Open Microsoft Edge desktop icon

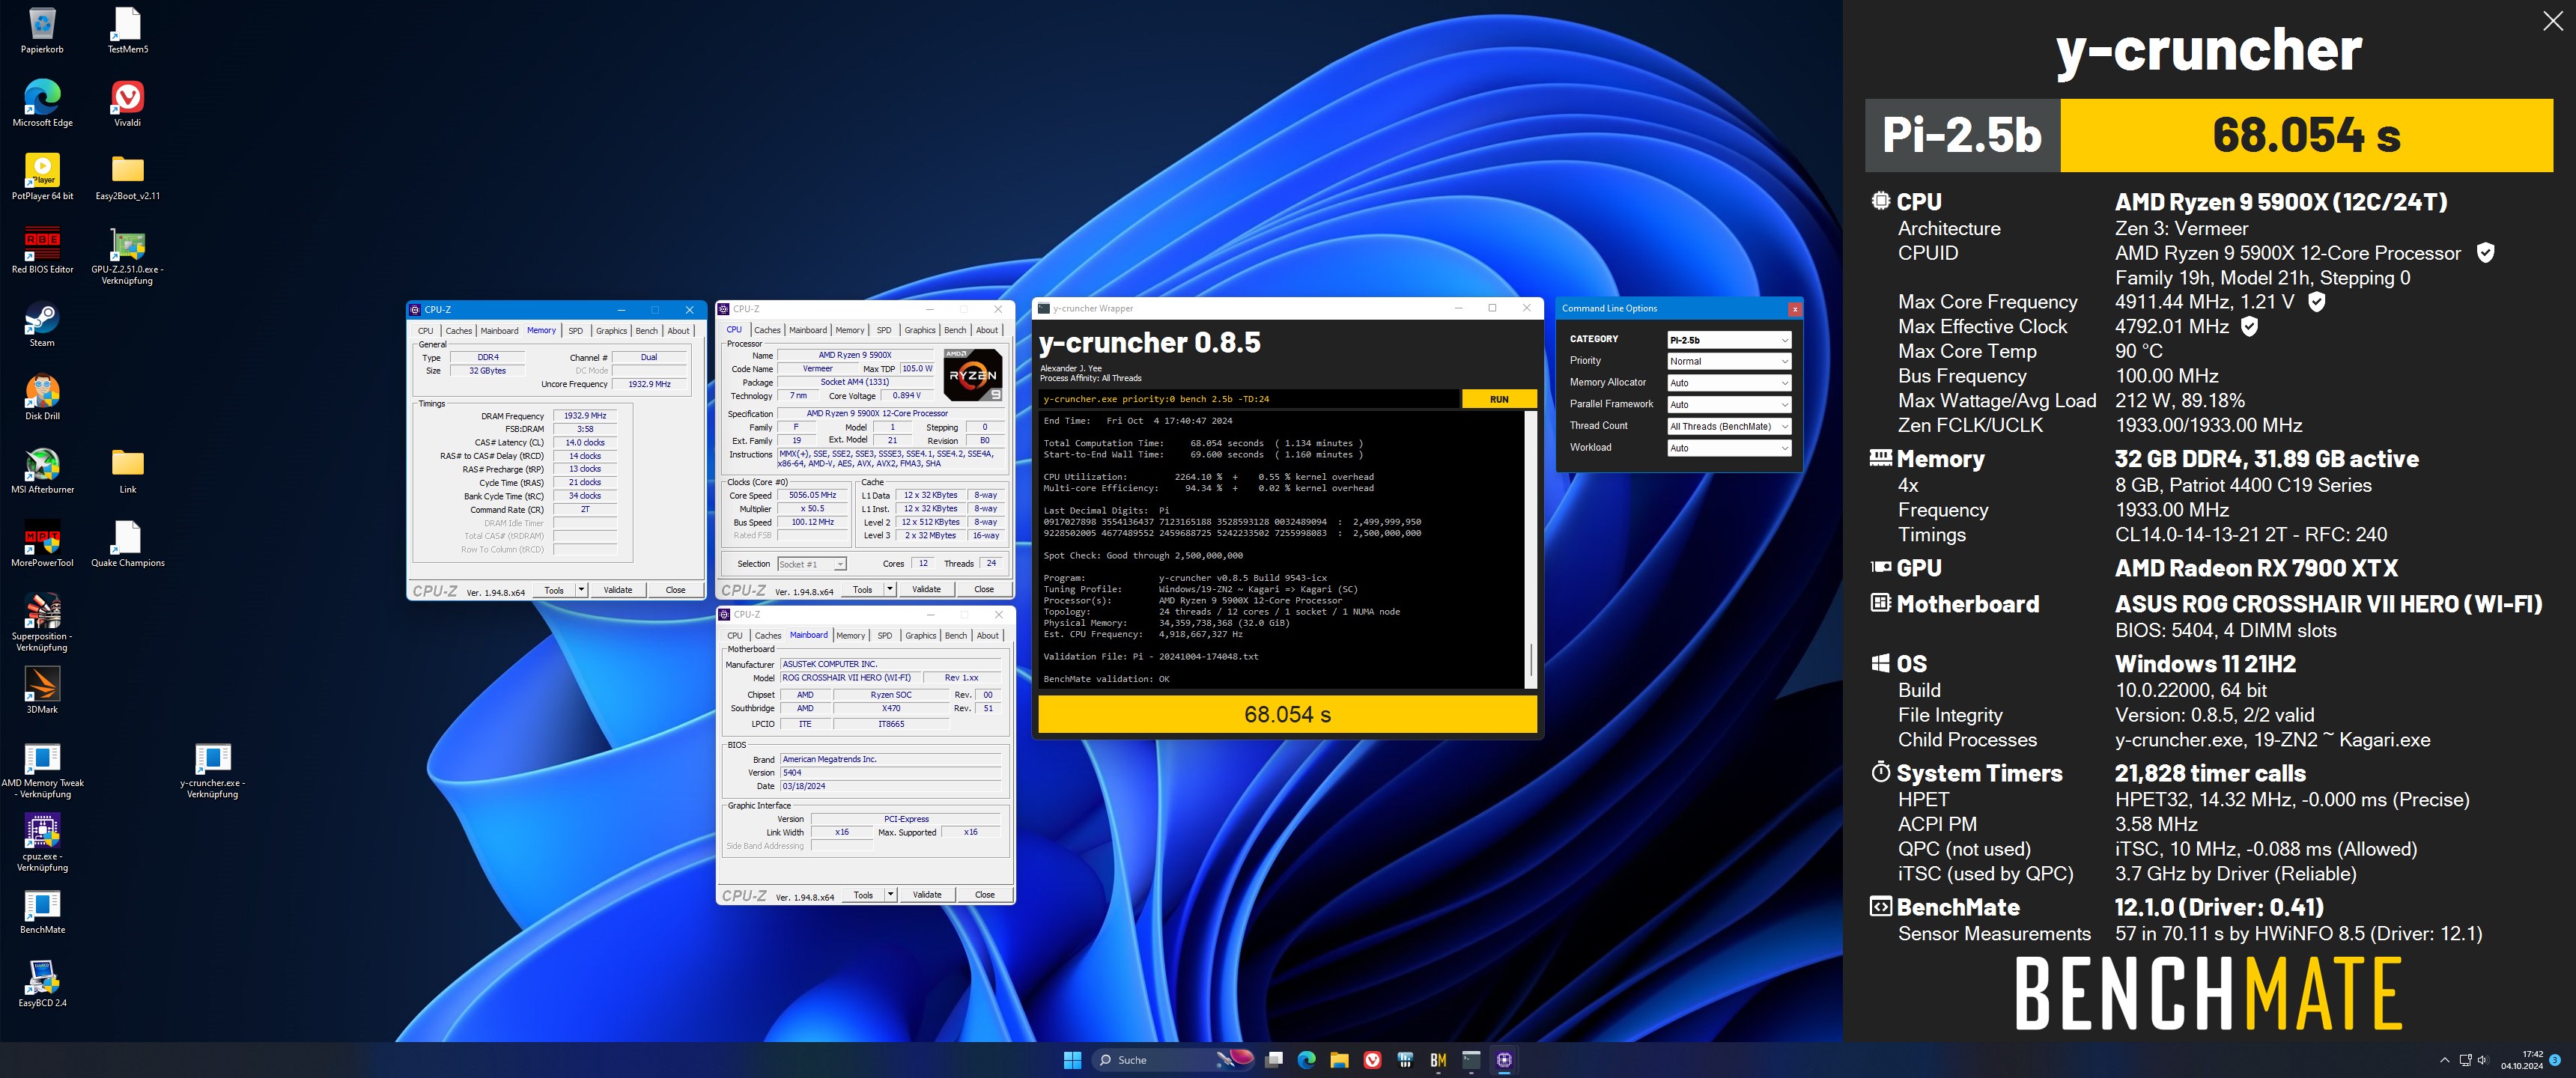pyautogui.click(x=42, y=104)
